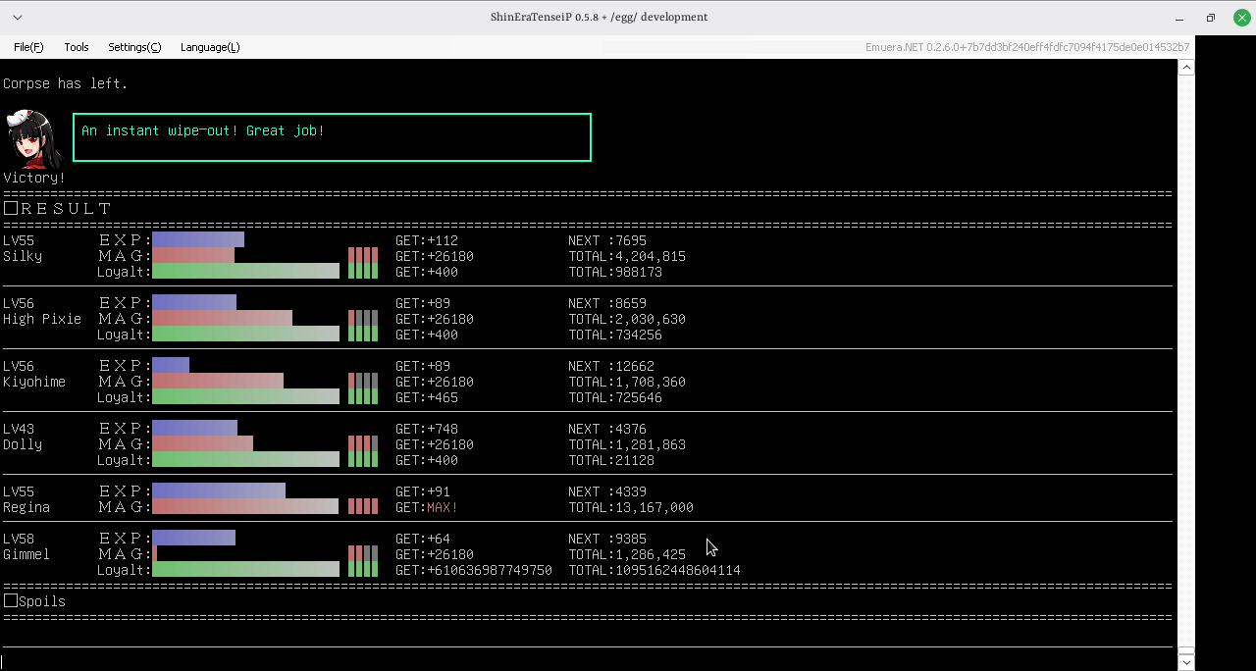Viewport: 1256px width, 671px height.
Task: Click 'NEXT :12662' for Kiyohime
Action: (611, 366)
